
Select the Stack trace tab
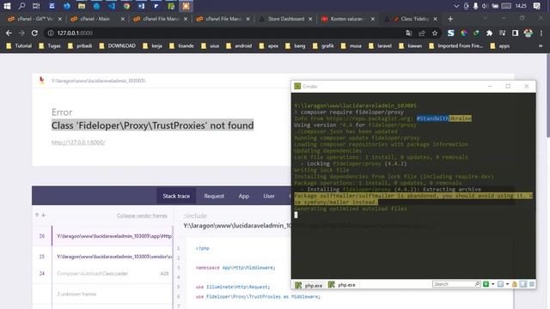point(176,196)
